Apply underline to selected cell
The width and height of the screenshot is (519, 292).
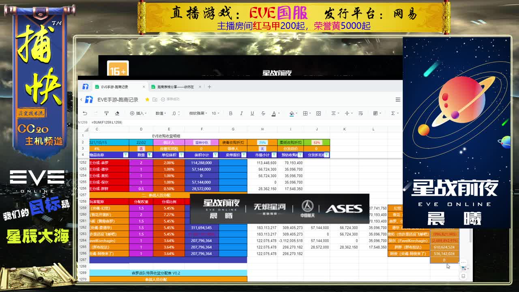click(252, 114)
